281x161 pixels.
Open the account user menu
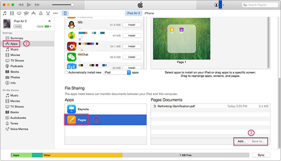coord(219,5)
